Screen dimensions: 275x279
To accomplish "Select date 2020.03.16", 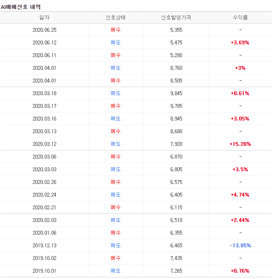I will (44, 119).
